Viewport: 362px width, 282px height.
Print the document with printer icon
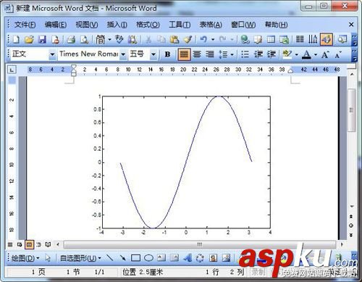(x=71, y=39)
